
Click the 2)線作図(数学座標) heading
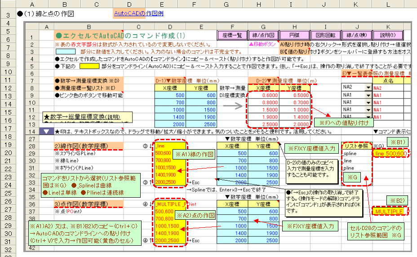coord(89,146)
